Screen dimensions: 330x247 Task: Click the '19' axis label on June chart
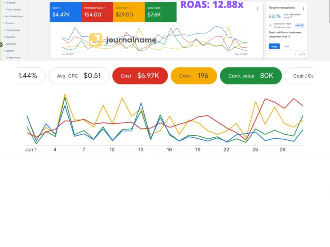pyautogui.click(x=198, y=150)
